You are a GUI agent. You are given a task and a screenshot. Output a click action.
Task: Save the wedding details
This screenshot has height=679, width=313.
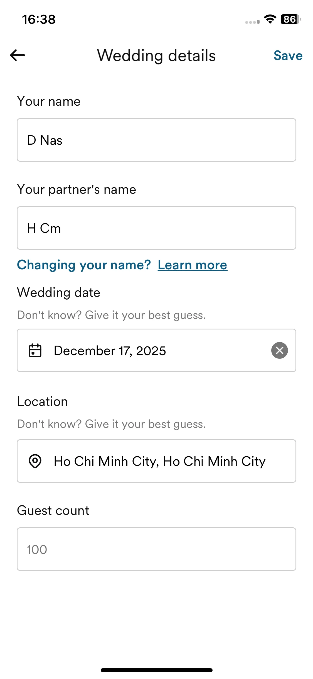click(x=288, y=55)
